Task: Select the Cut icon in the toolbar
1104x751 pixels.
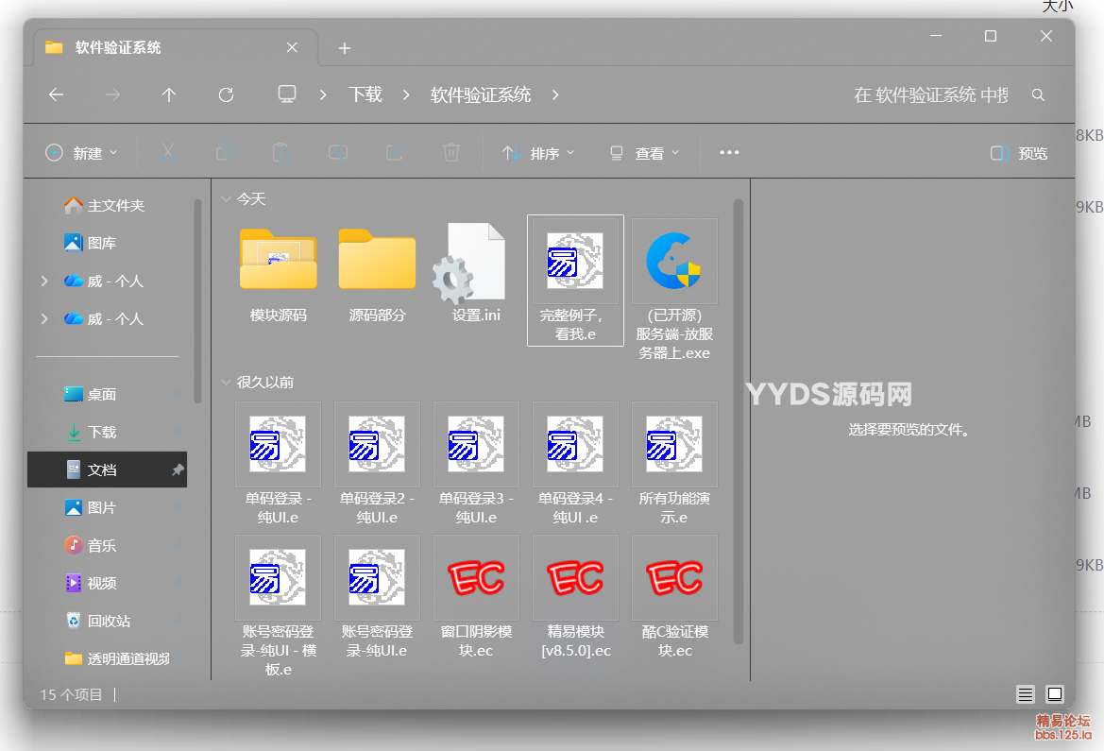Action: click(x=166, y=152)
